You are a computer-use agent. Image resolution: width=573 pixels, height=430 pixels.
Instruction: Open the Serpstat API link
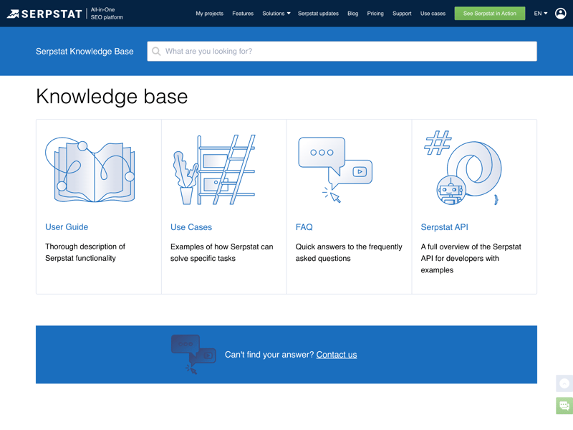coord(444,227)
